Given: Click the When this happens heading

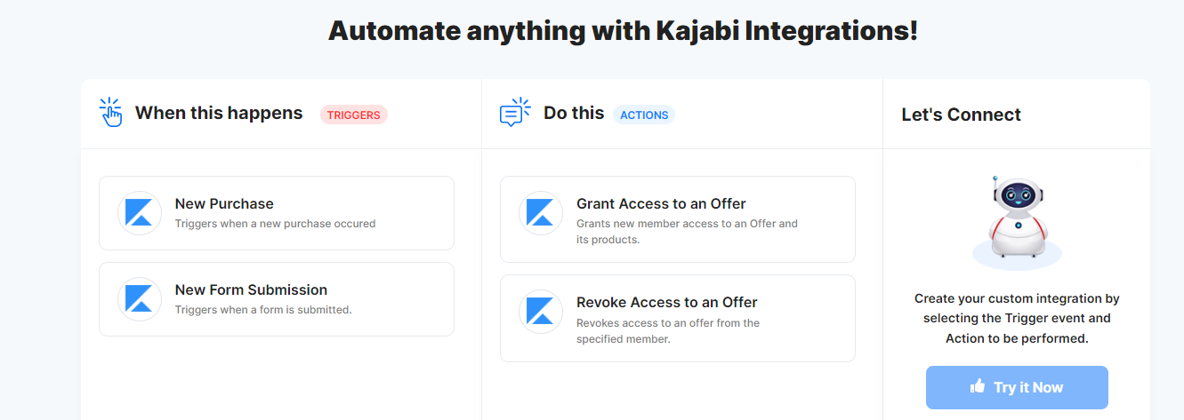Looking at the screenshot, I should (219, 113).
